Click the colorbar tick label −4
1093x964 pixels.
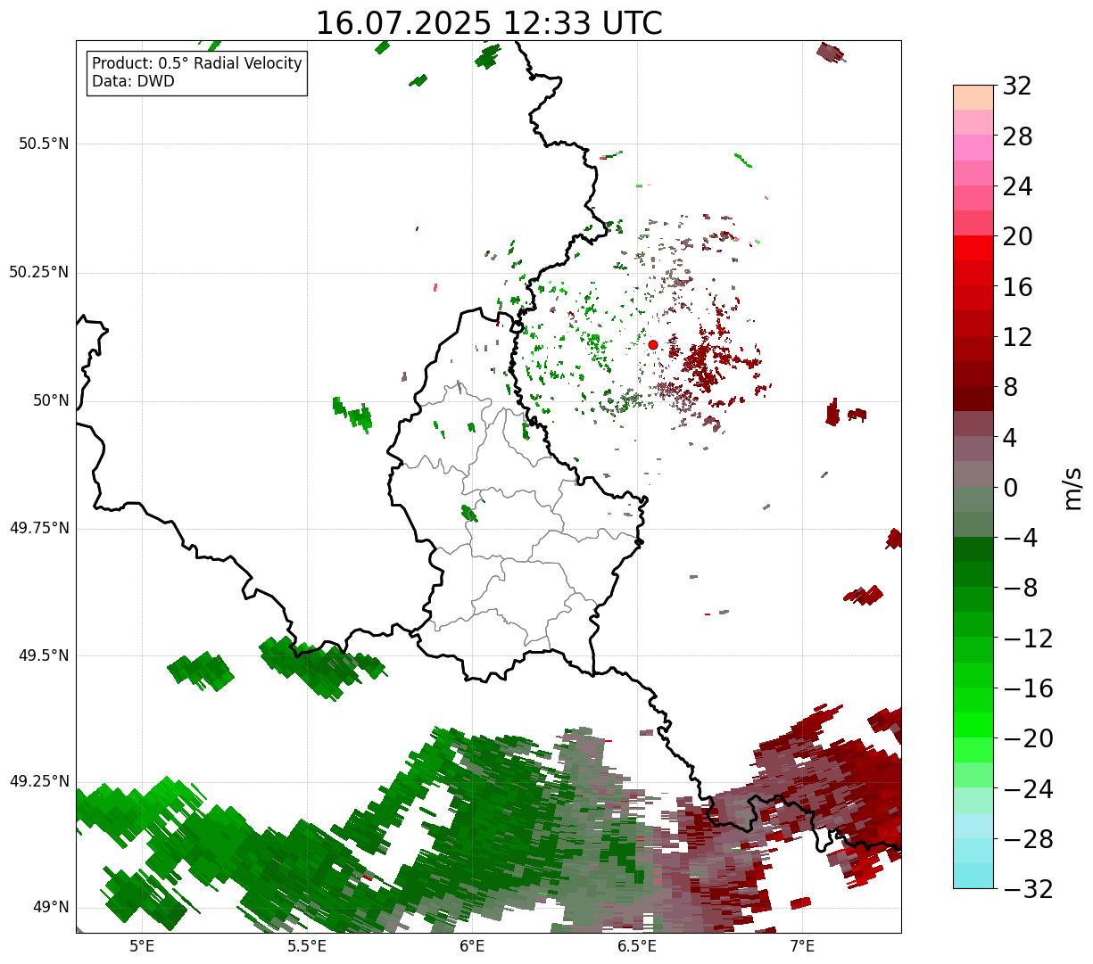click(x=1021, y=538)
